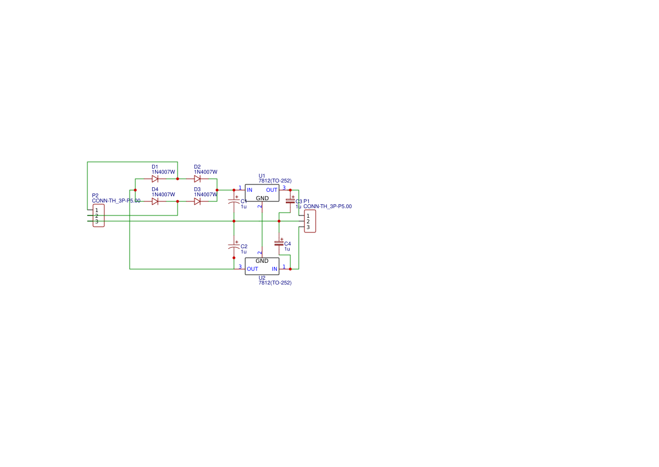Click 7812(TO-252) label above U1 block
Screen dimensions: 659x467
pos(275,180)
